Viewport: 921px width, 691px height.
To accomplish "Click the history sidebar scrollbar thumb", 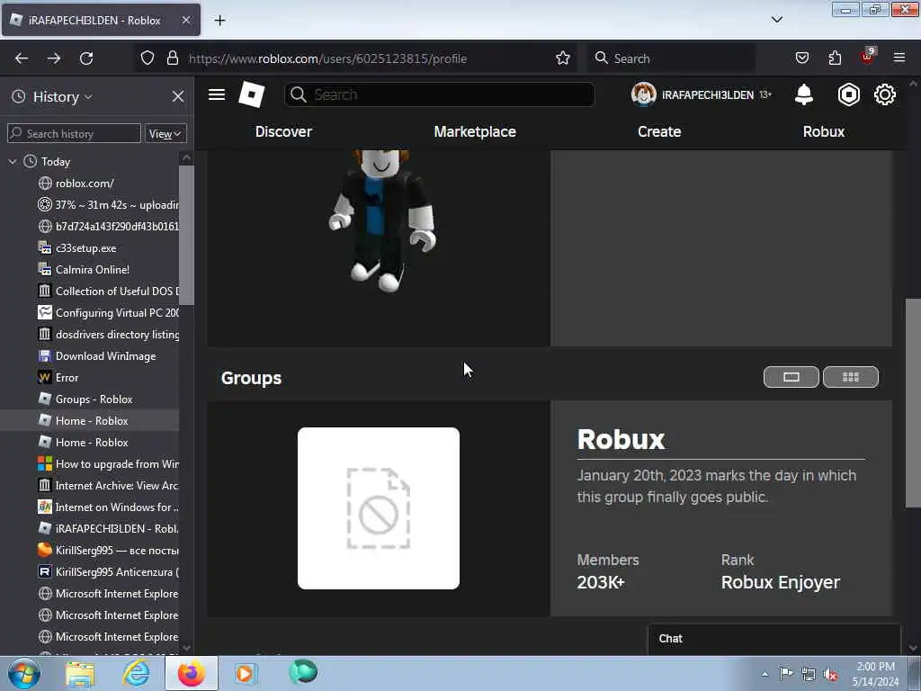I will [x=186, y=235].
